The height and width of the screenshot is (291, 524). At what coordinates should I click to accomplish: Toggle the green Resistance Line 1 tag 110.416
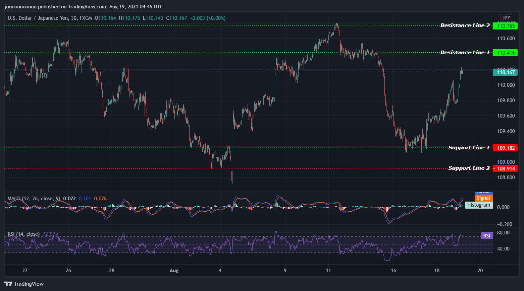pyautogui.click(x=506, y=53)
